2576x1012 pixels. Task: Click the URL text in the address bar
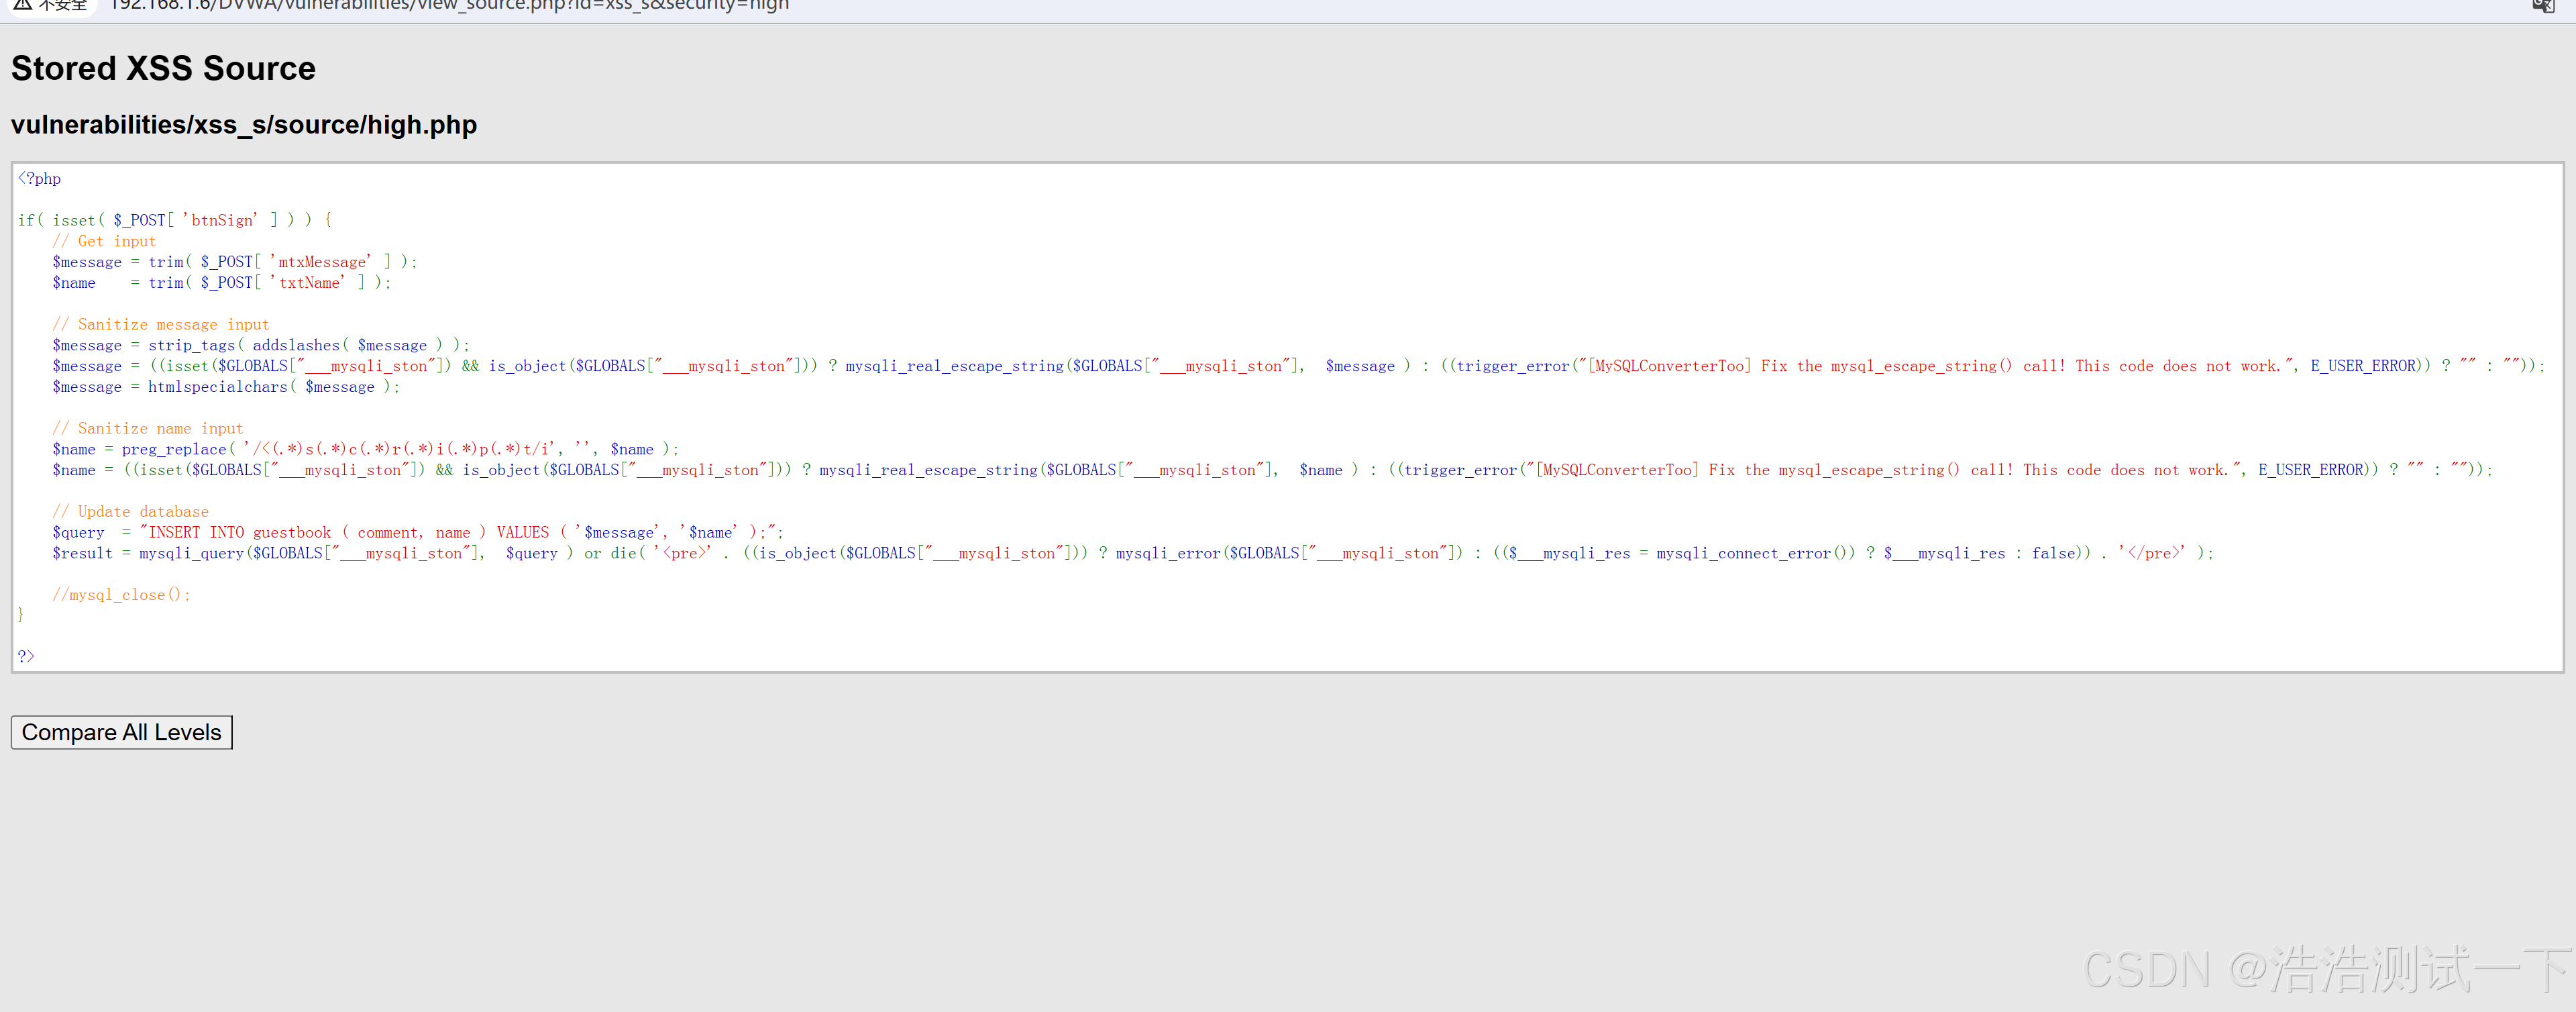tap(450, 6)
